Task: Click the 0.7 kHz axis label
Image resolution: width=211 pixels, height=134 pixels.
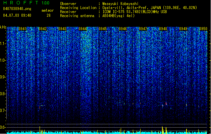Action: point(3,111)
